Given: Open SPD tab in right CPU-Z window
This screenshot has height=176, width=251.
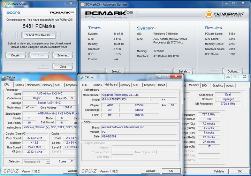Looking at the screenshot, I should click(x=204, y=86).
